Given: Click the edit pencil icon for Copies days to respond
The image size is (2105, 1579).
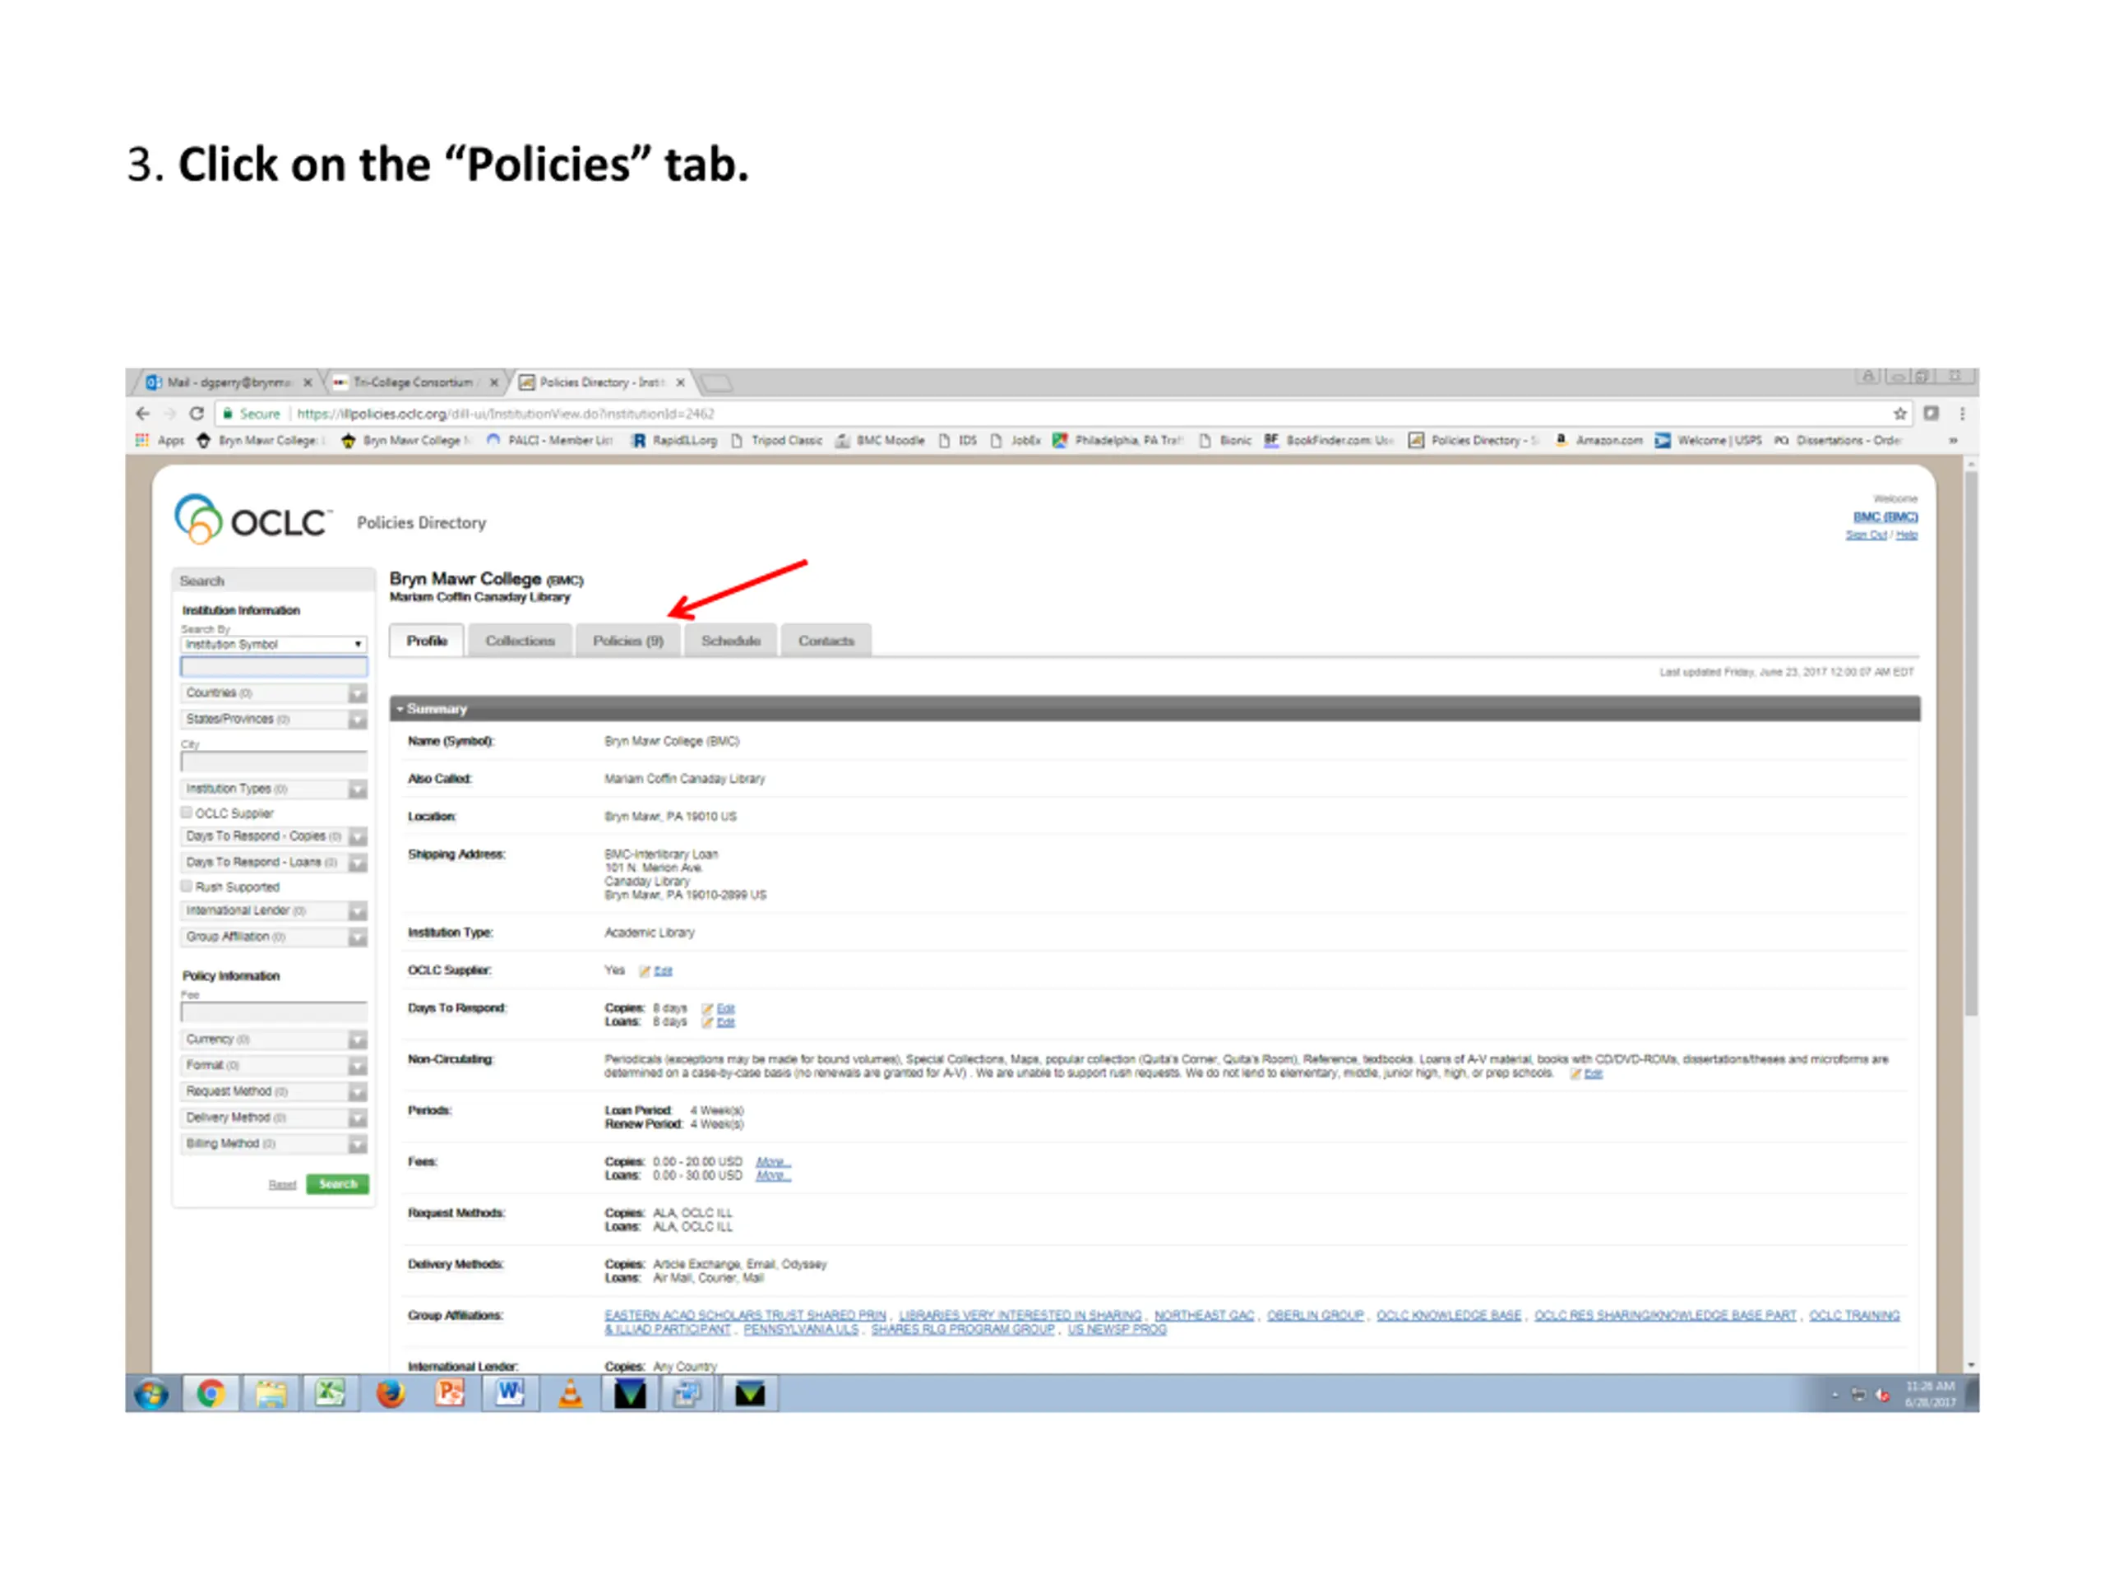Looking at the screenshot, I should tap(707, 1009).
